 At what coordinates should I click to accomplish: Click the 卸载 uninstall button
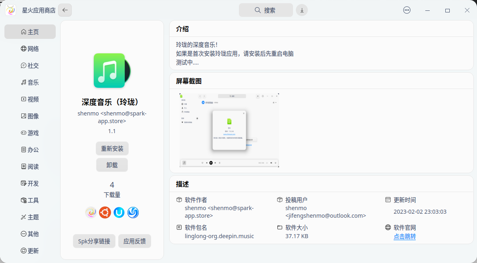[x=112, y=165]
